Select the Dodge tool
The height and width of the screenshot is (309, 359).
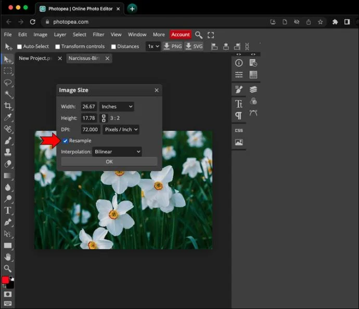coord(8,198)
